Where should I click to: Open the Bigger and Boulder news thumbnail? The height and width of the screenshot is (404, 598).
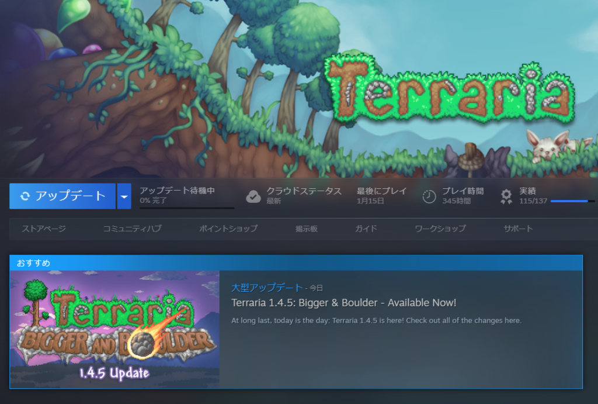coord(115,329)
